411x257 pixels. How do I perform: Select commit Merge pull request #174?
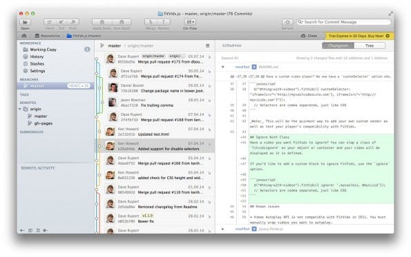click(155, 74)
